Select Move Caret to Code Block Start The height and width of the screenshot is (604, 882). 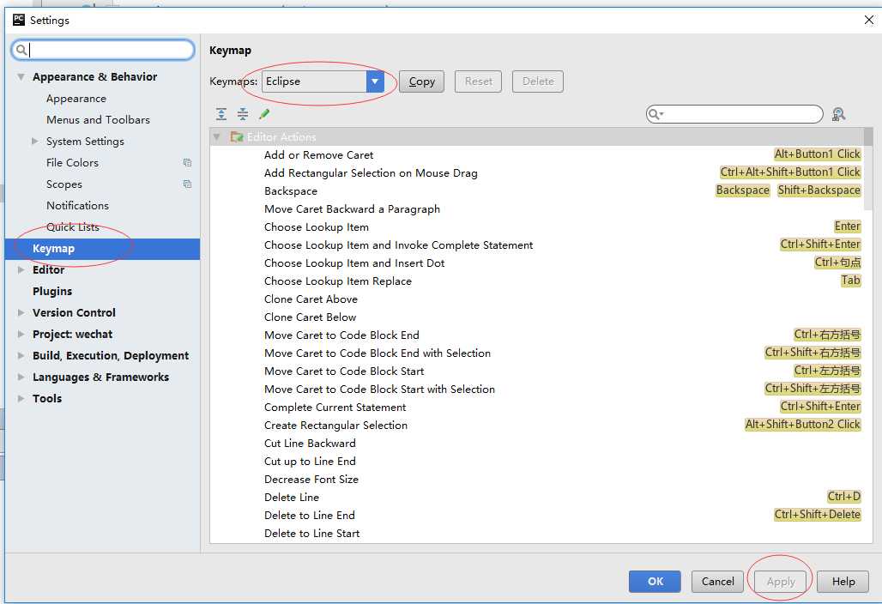click(344, 371)
